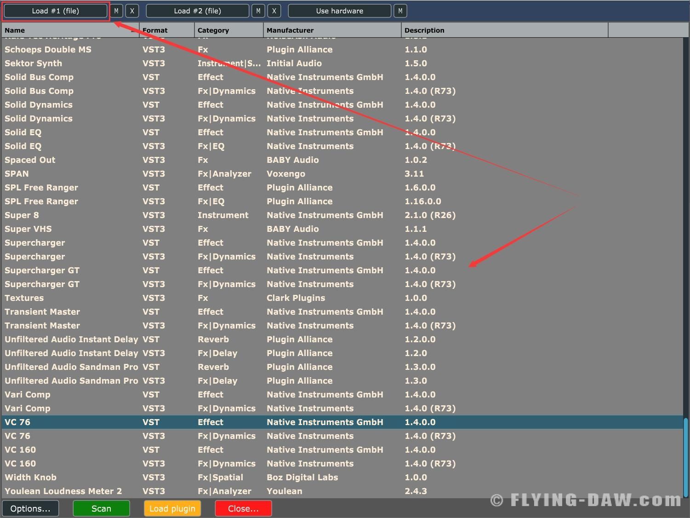Click the red Close... button

coord(243,508)
